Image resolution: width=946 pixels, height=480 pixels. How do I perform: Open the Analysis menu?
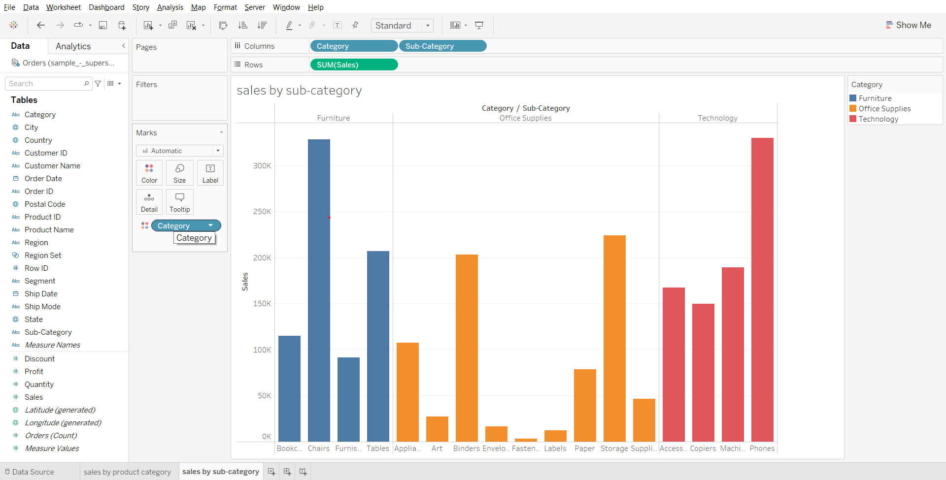170,7
